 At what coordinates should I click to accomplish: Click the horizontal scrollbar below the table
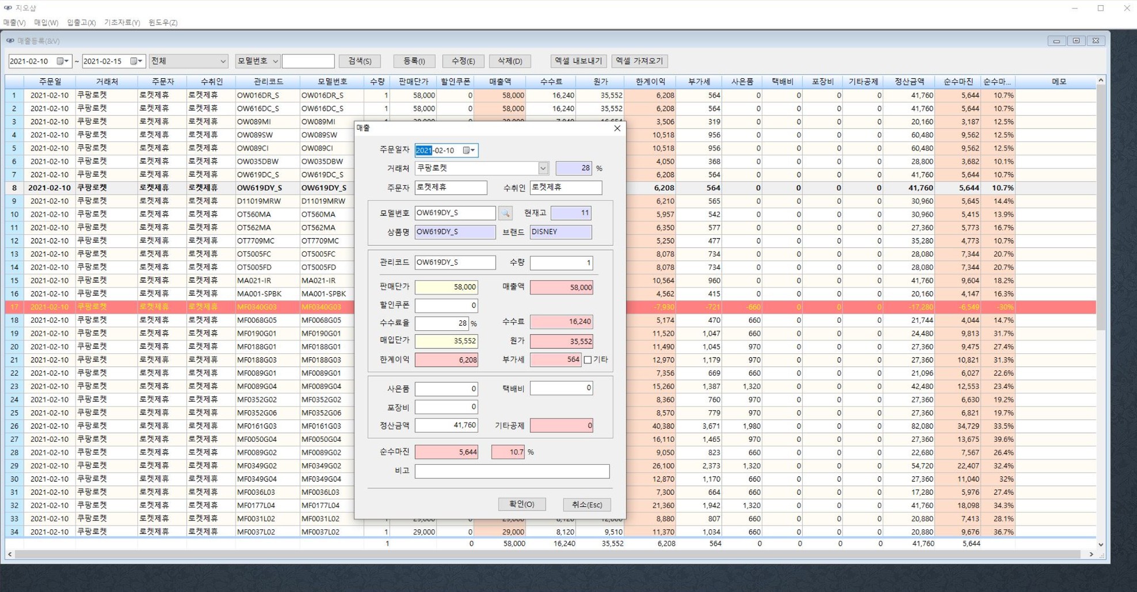(x=547, y=555)
